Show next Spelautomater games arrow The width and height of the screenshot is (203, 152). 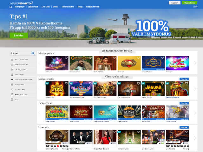pyautogui.click(x=195, y=89)
